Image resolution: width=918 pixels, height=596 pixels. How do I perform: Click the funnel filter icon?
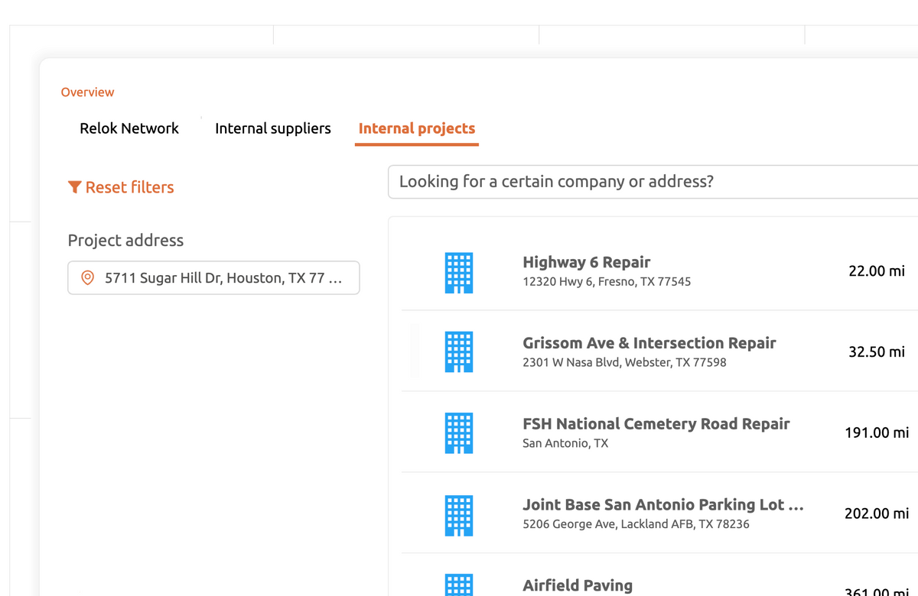[x=74, y=187]
